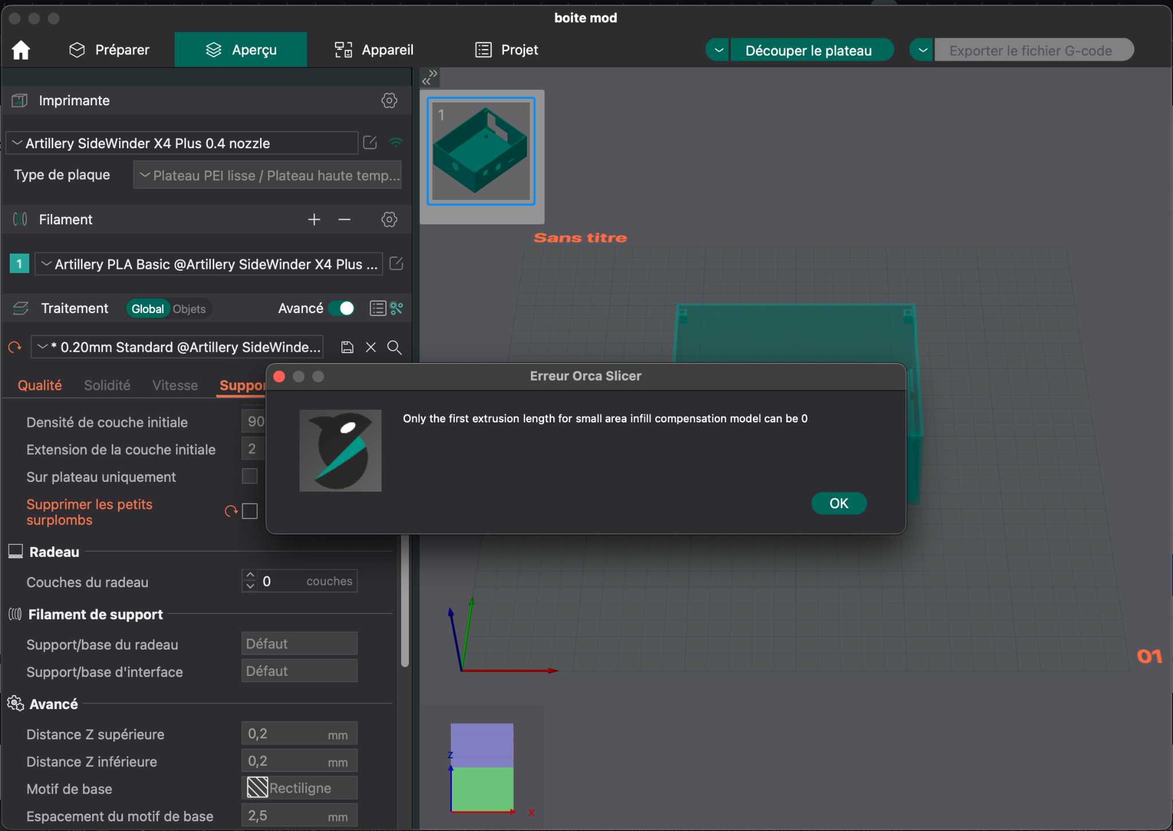Switch to the Aperçu tab

tap(241, 50)
